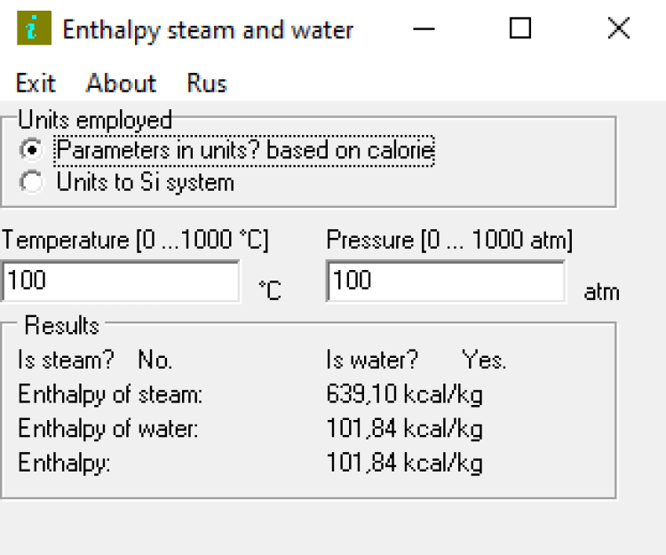Screen dimensions: 666x555
Task: Click the Pressure [0 ... 1000 atm] label
Action: [x=449, y=240]
